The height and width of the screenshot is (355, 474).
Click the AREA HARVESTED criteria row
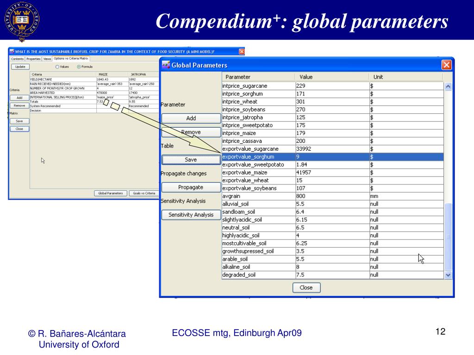94,92
